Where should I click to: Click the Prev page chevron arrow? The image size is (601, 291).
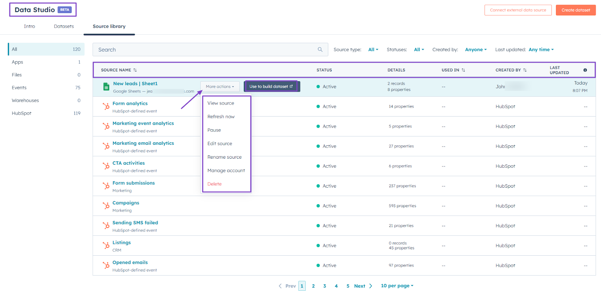(280, 286)
